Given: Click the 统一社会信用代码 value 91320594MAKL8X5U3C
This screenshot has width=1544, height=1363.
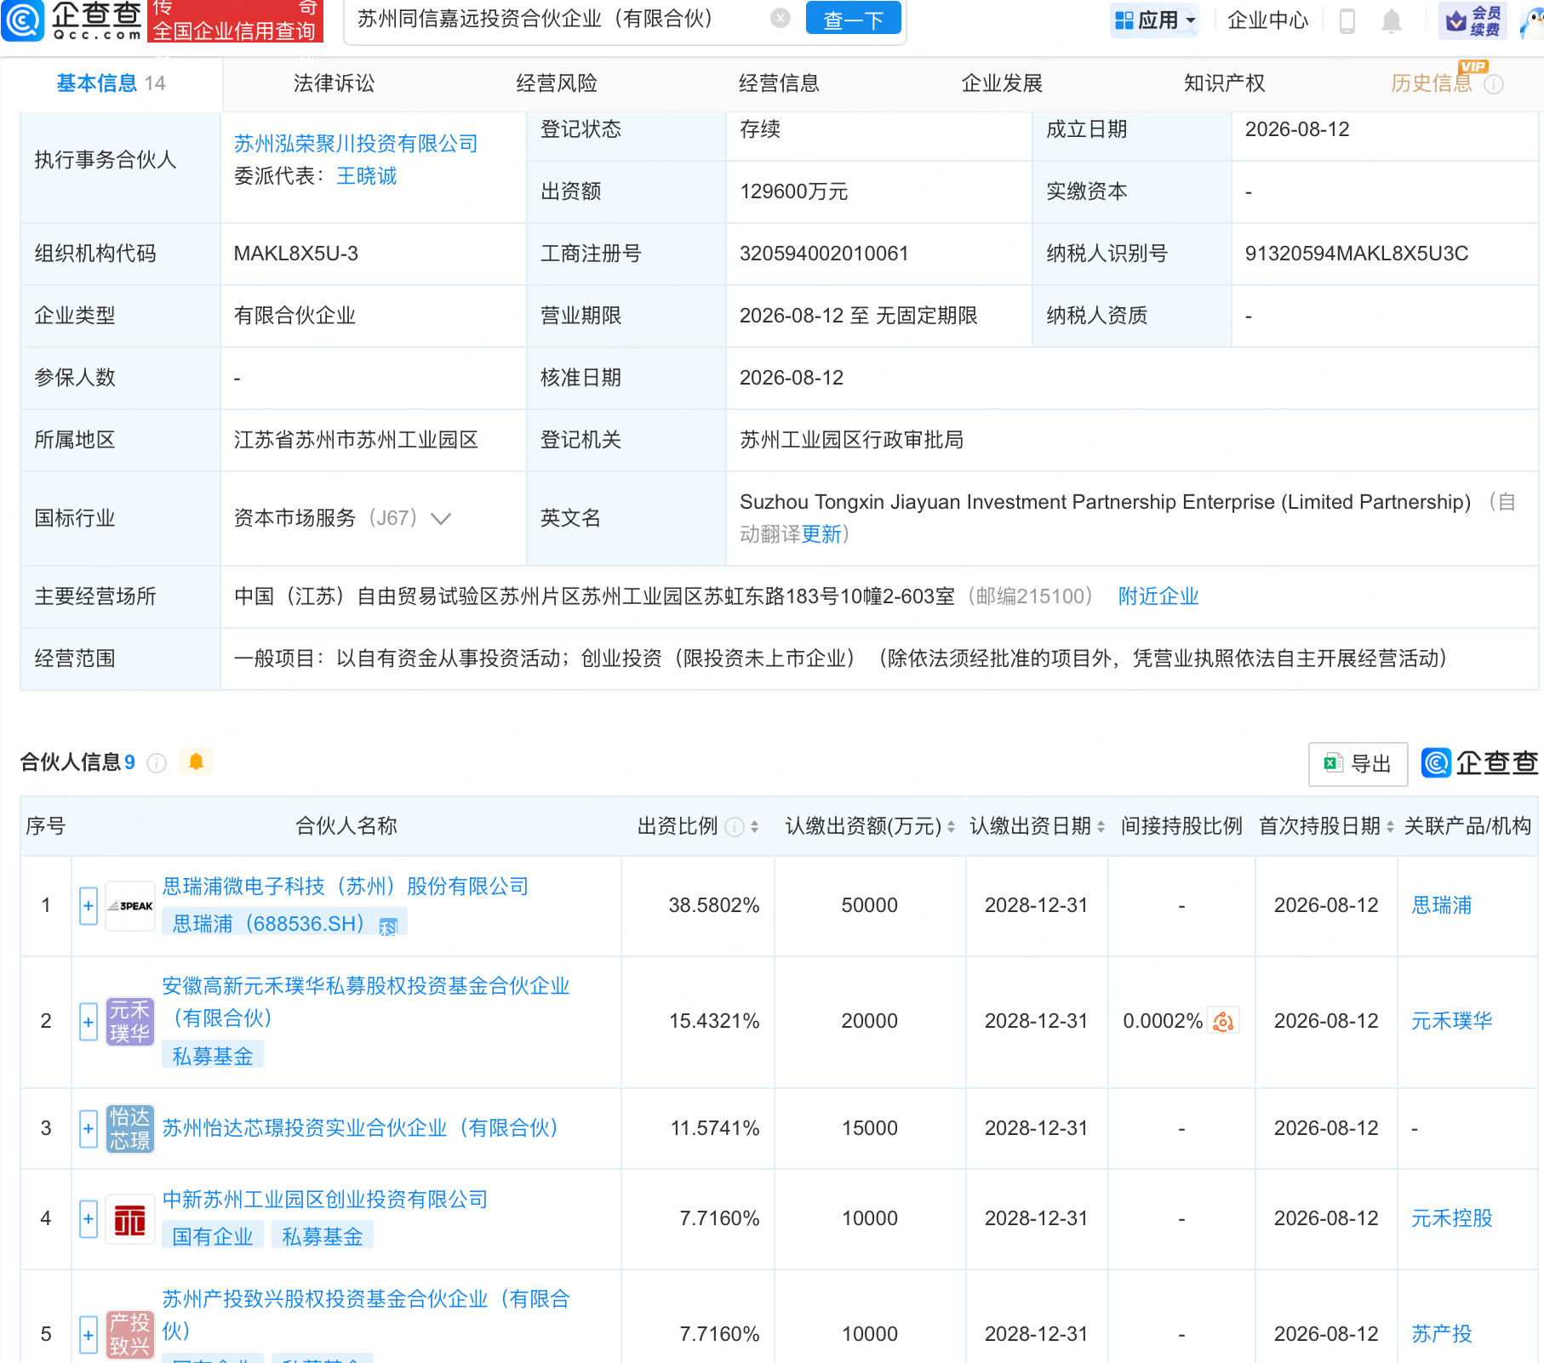Looking at the screenshot, I should pos(1357,254).
